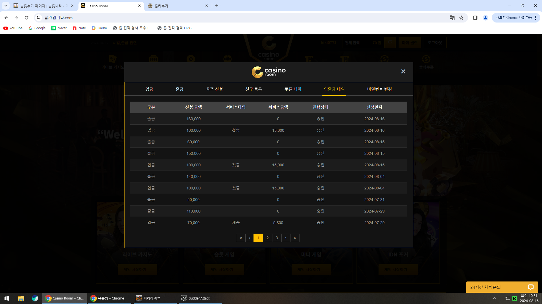Image resolution: width=542 pixels, height=304 pixels.
Task: Open the 출금 withdrawal tab
Action: 180,89
